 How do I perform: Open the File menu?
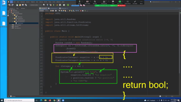coord(11,2)
